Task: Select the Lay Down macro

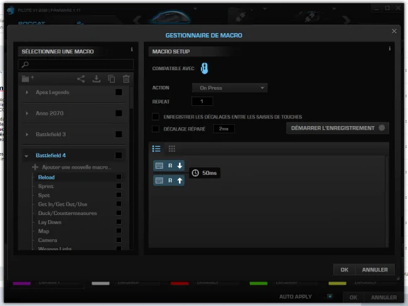Action: pyautogui.click(x=50, y=222)
